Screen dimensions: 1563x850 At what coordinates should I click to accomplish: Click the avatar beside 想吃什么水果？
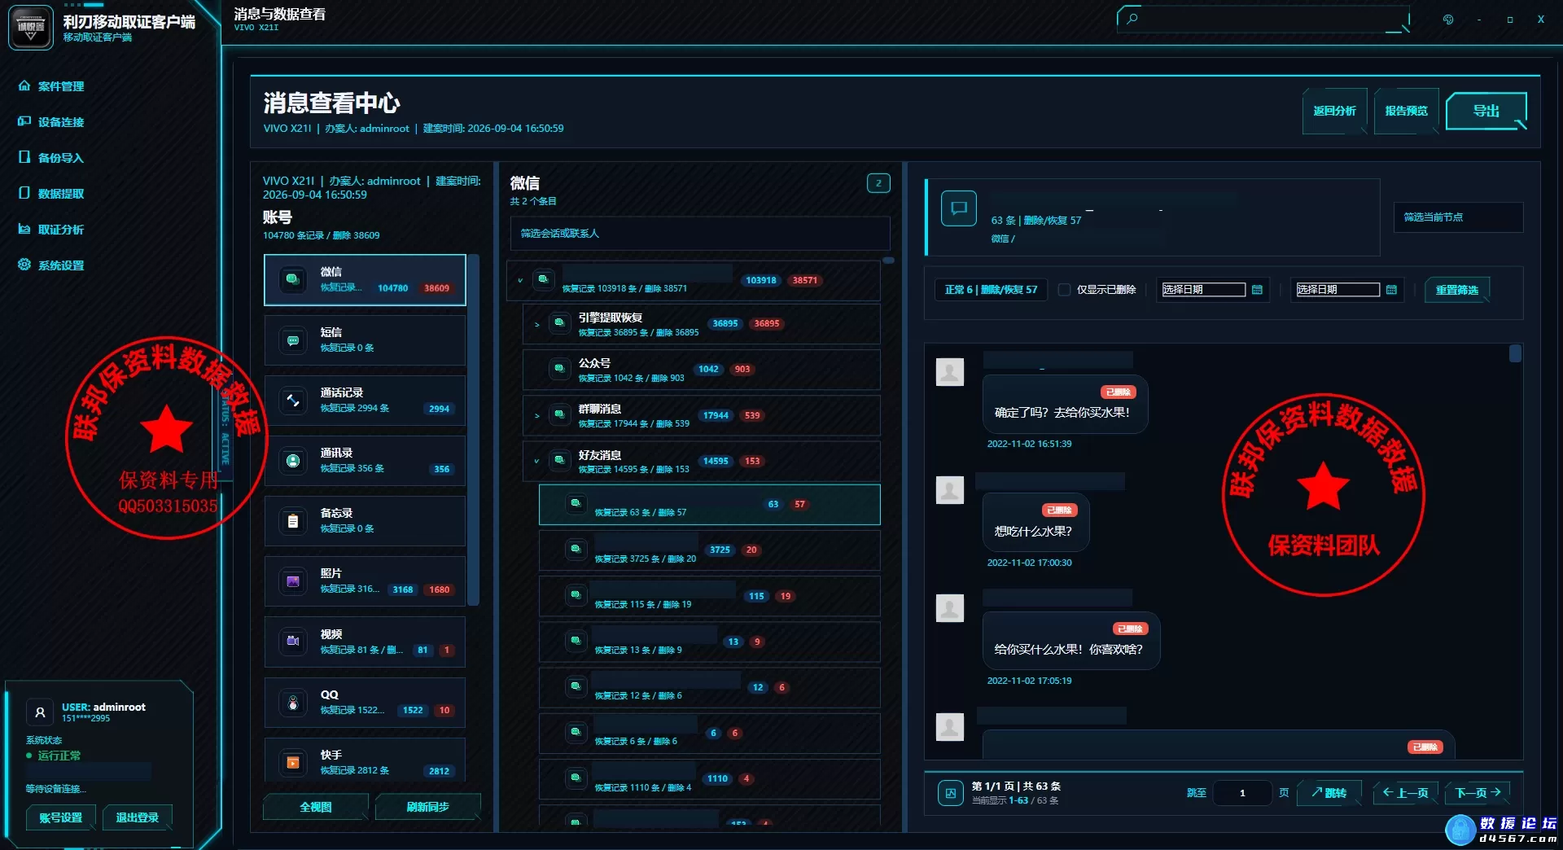[950, 490]
